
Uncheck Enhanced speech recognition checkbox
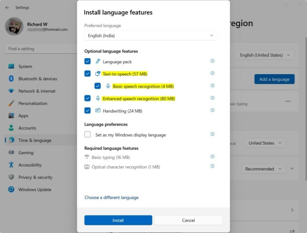pos(88,98)
